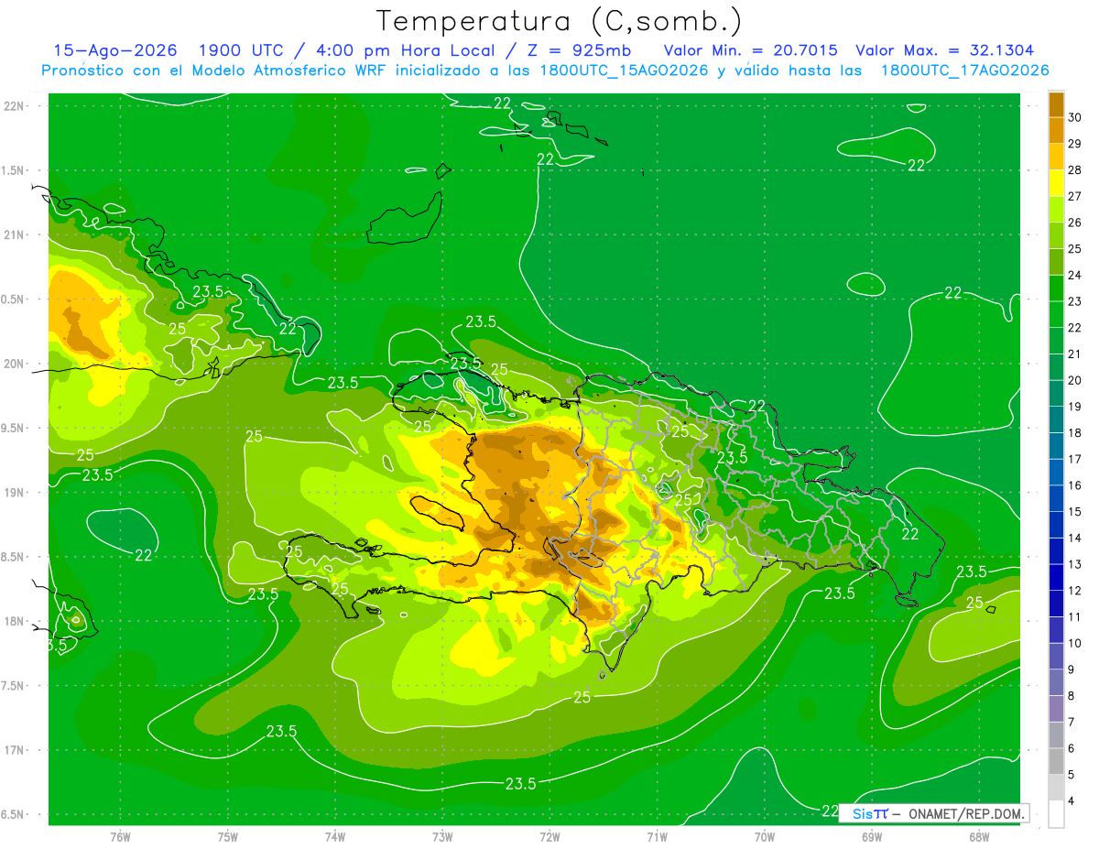Click the light green swatch between 25 and 26
Screen dimensions: 1099x849
click(x=1056, y=236)
